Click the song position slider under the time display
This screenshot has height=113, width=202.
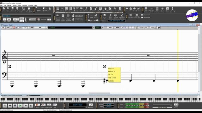tap(78, 107)
